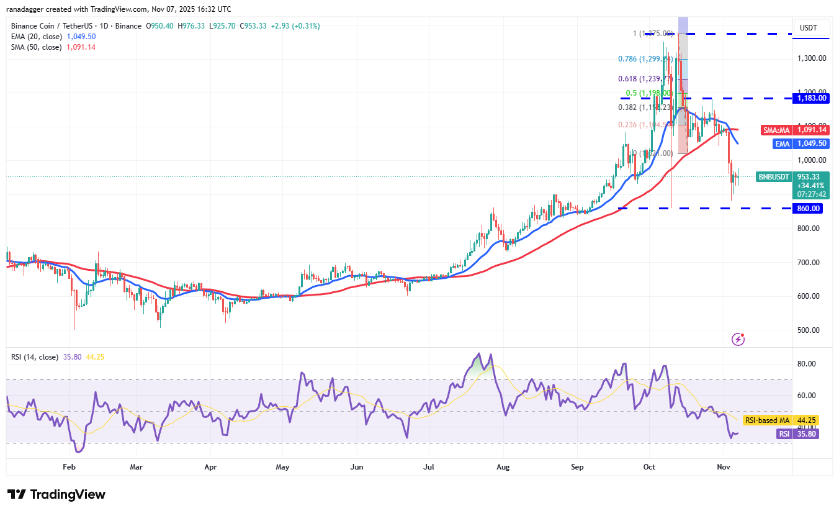
Task: Select the purple RSI 35.80 badge
Action: pos(796,434)
